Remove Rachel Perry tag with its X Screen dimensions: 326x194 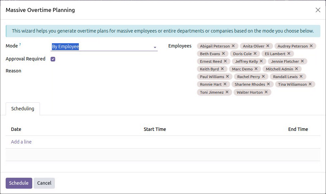coord(263,76)
